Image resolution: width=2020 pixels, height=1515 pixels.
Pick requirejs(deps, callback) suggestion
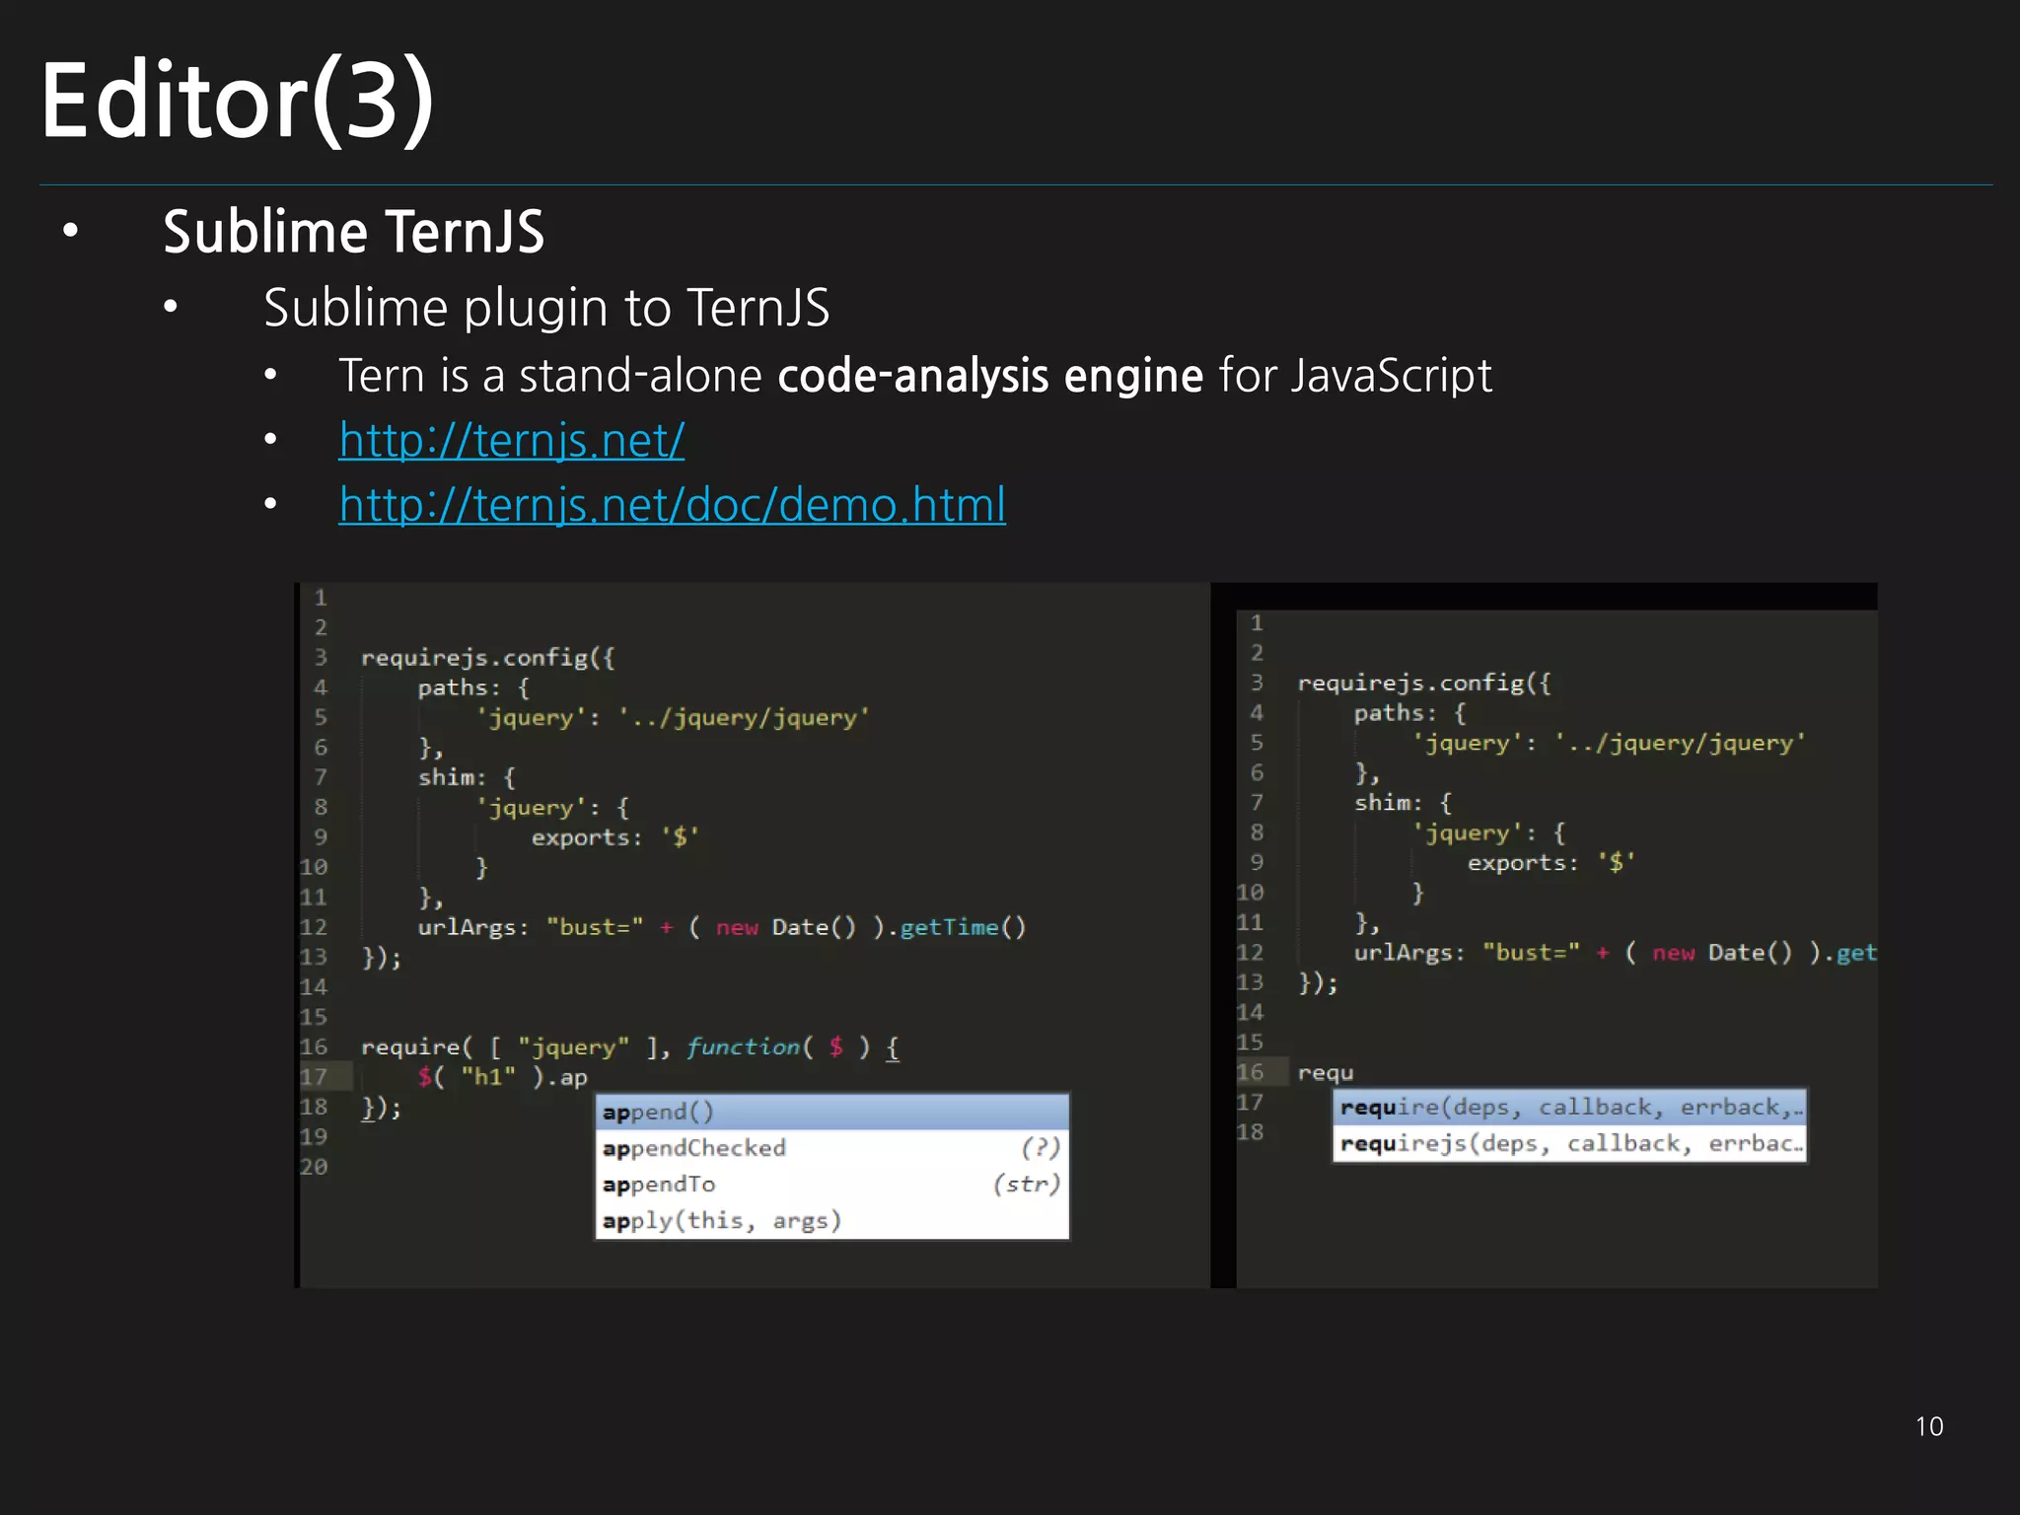[x=1570, y=1144]
